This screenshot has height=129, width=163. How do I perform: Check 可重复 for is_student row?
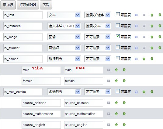pos(118,47)
